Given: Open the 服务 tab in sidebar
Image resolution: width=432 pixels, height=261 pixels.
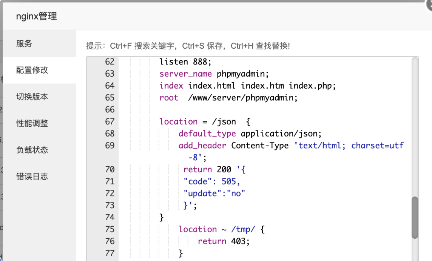Looking at the screenshot, I should tap(39, 43).
